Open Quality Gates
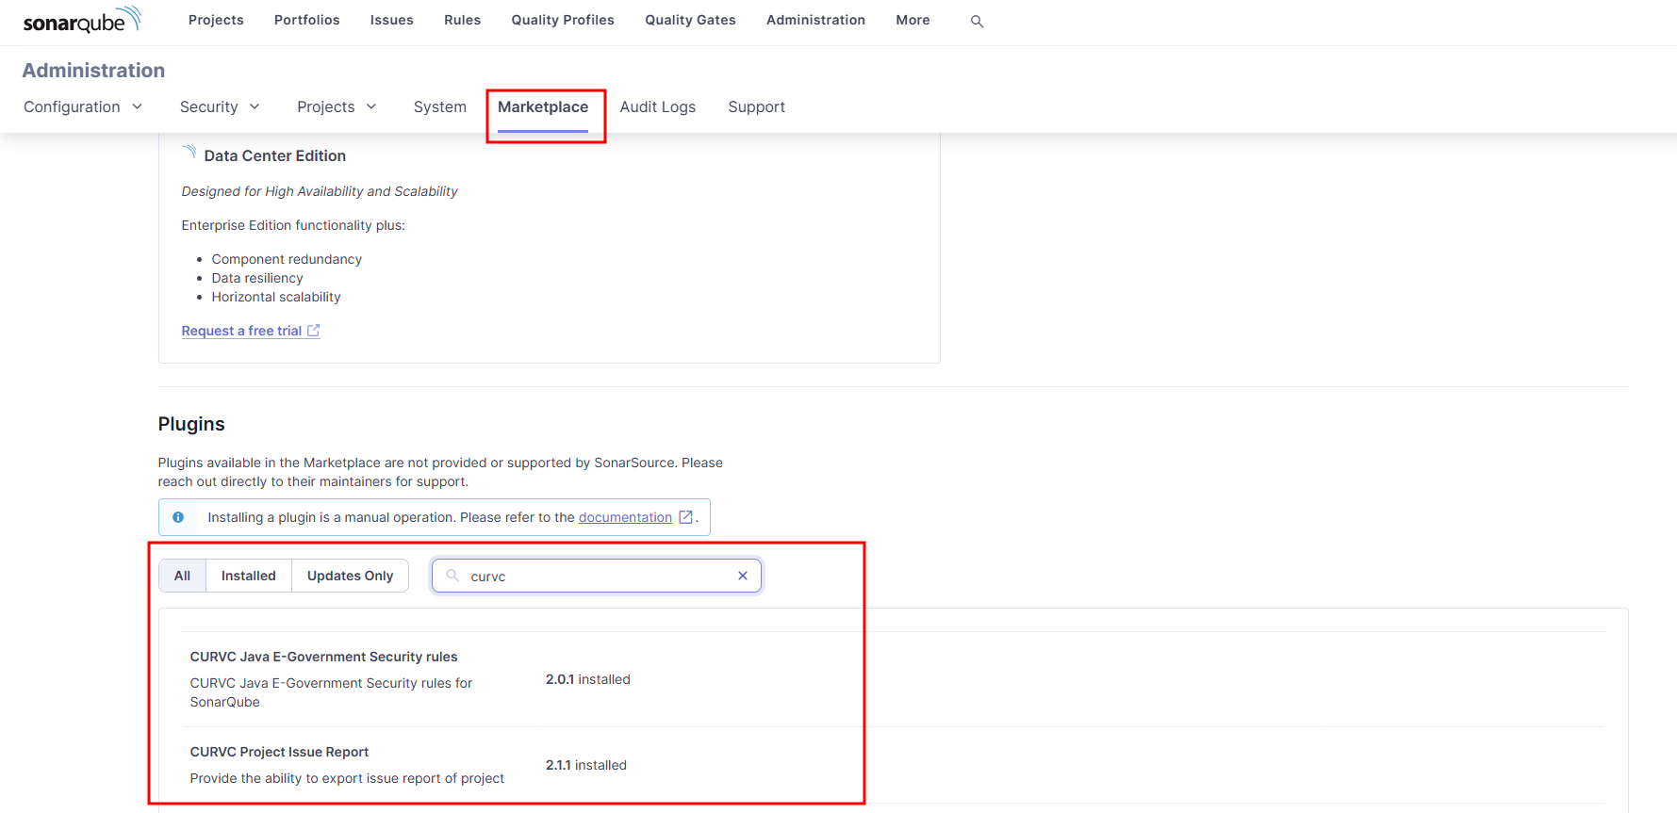The width and height of the screenshot is (1677, 813). (x=690, y=20)
